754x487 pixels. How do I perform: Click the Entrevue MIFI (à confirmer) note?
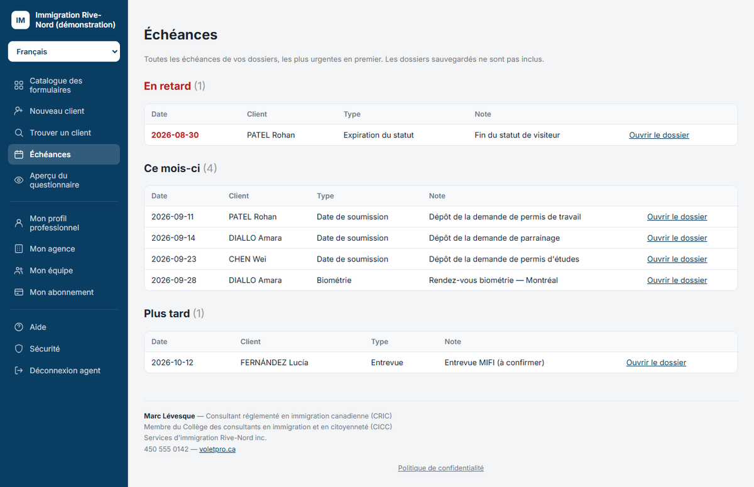pos(494,363)
